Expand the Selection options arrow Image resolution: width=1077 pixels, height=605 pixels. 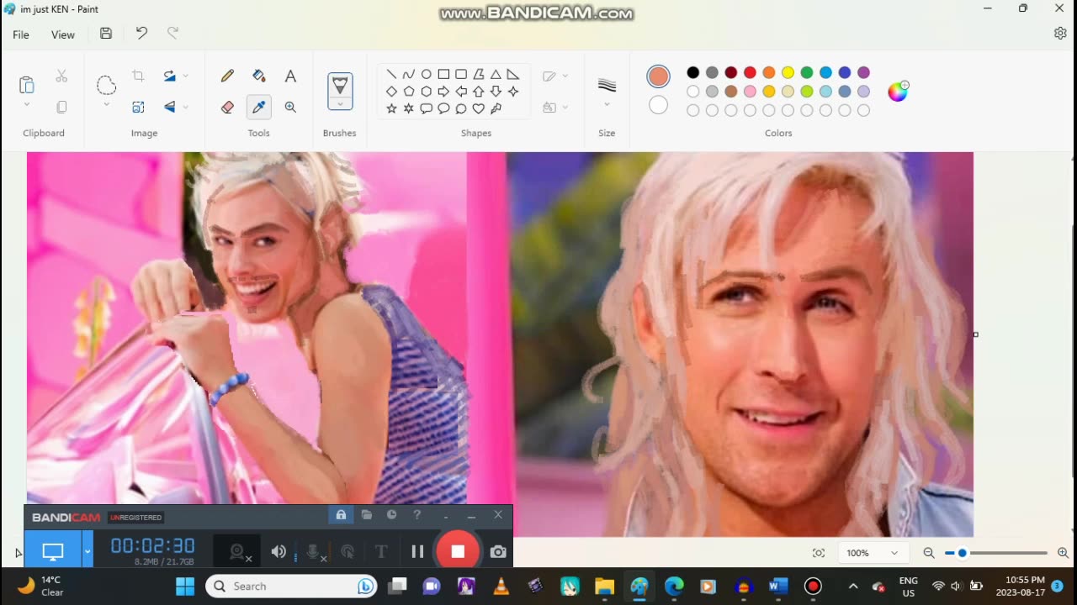(x=106, y=105)
